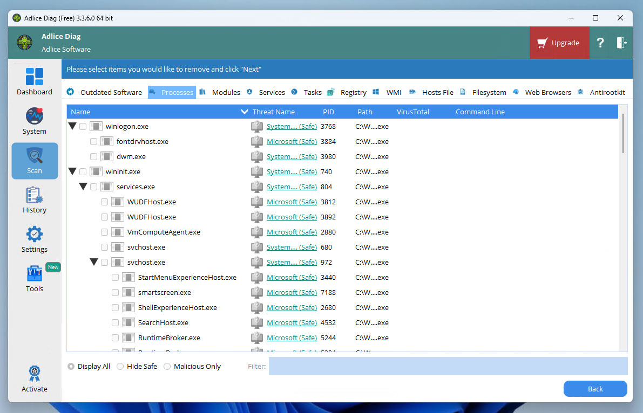The height and width of the screenshot is (413, 643).
Task: Check the smartscreen.exe checkbox
Action: (116, 293)
